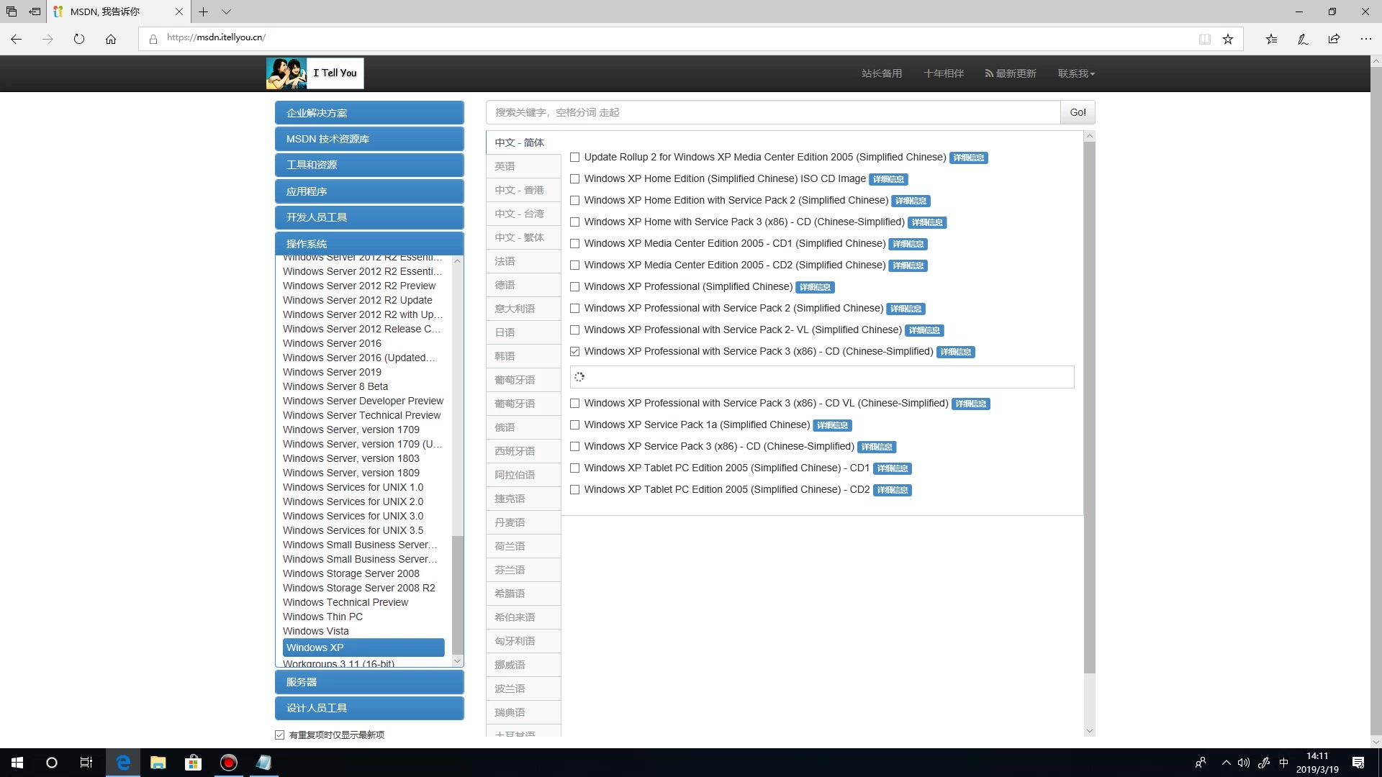Select the 英语 language tab

click(x=523, y=166)
